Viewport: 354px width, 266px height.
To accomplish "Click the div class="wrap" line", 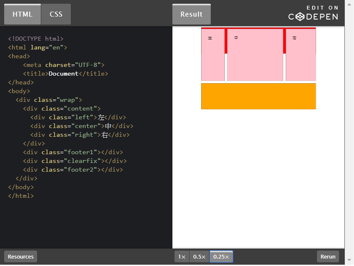I will [x=49, y=100].
